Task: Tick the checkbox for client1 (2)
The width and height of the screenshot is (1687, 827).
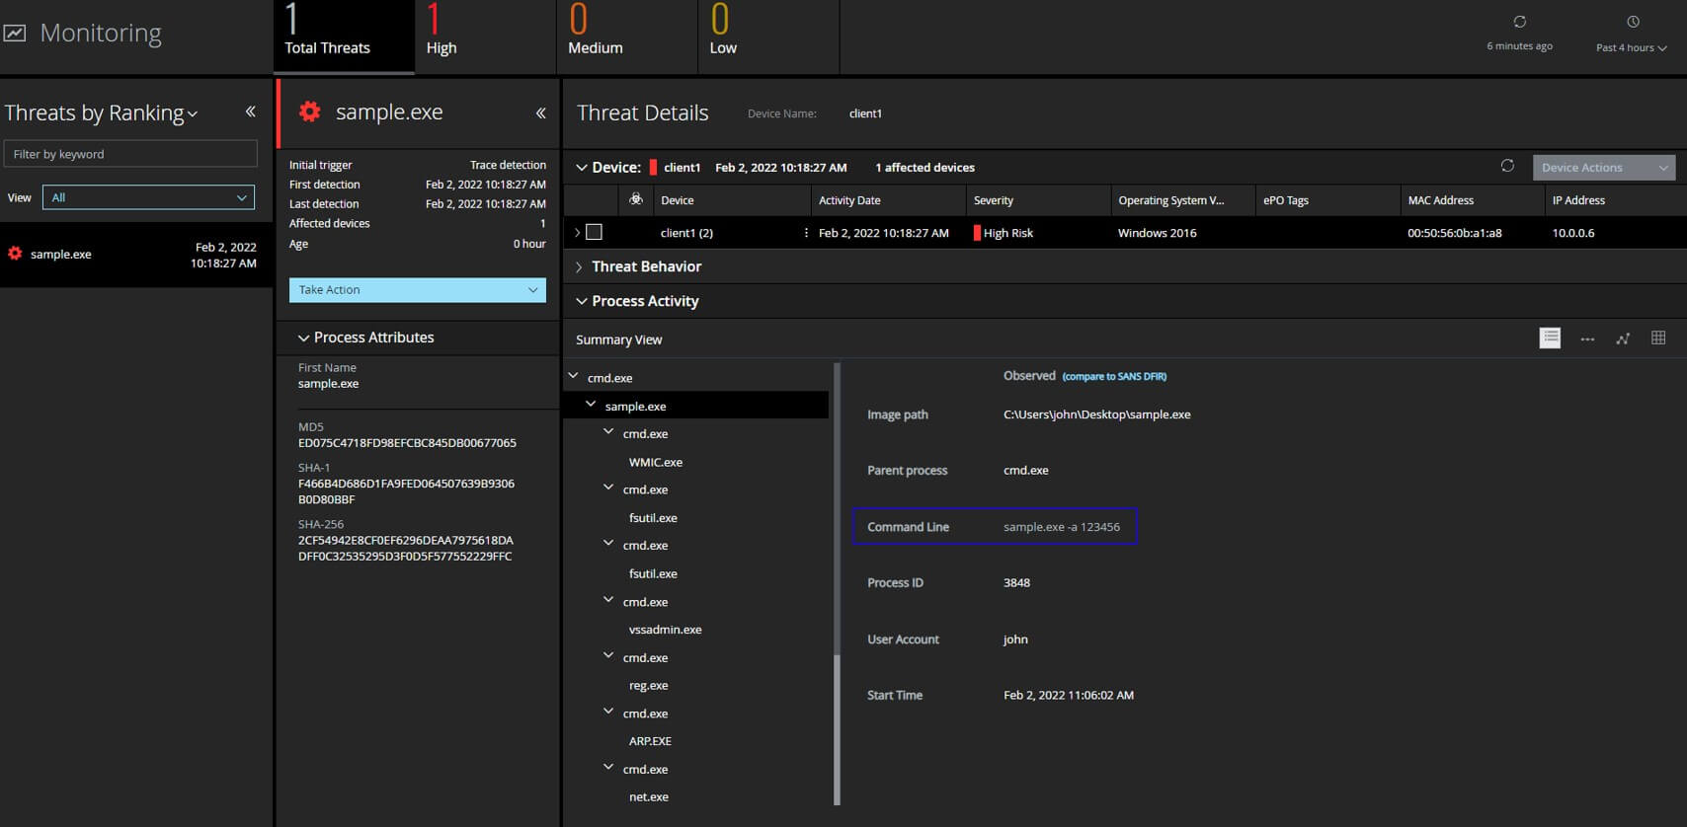Action: coord(594,232)
